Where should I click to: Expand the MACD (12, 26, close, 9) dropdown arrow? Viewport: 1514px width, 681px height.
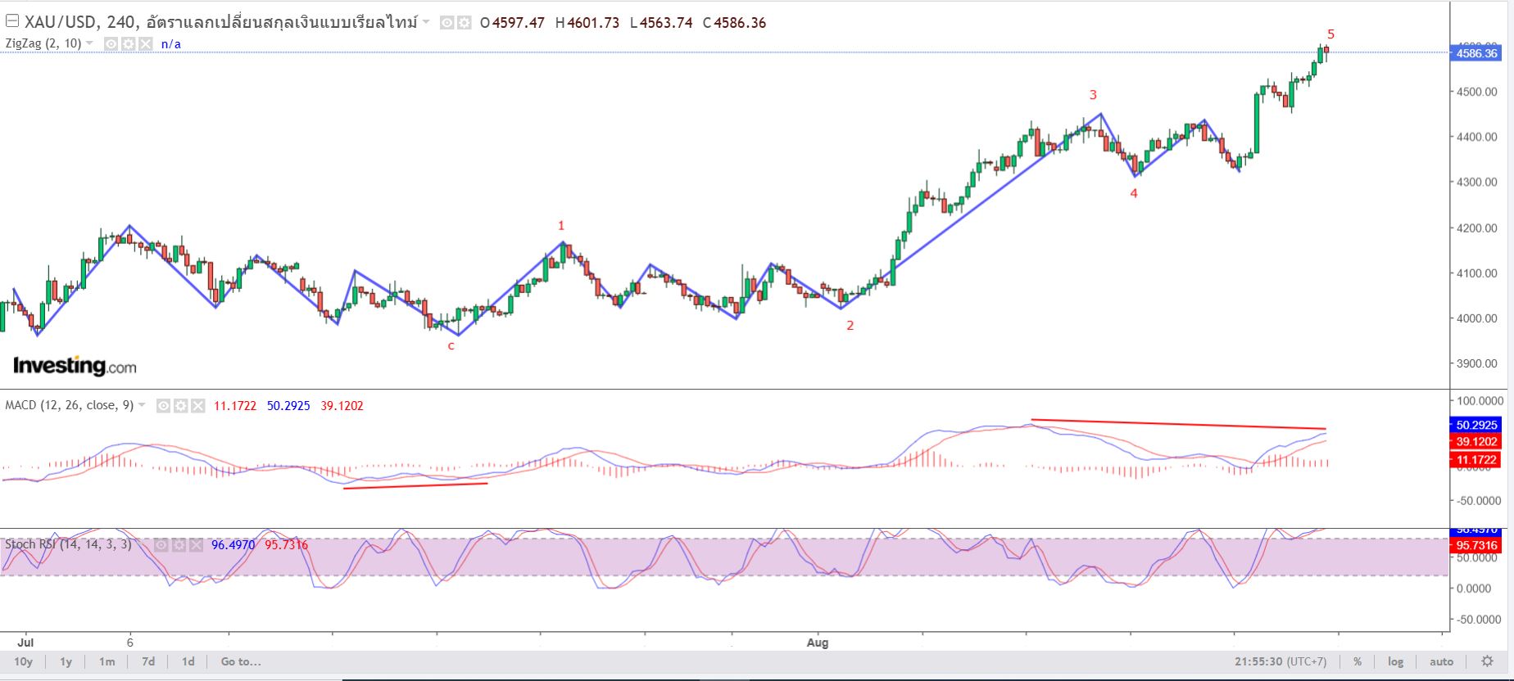[142, 405]
